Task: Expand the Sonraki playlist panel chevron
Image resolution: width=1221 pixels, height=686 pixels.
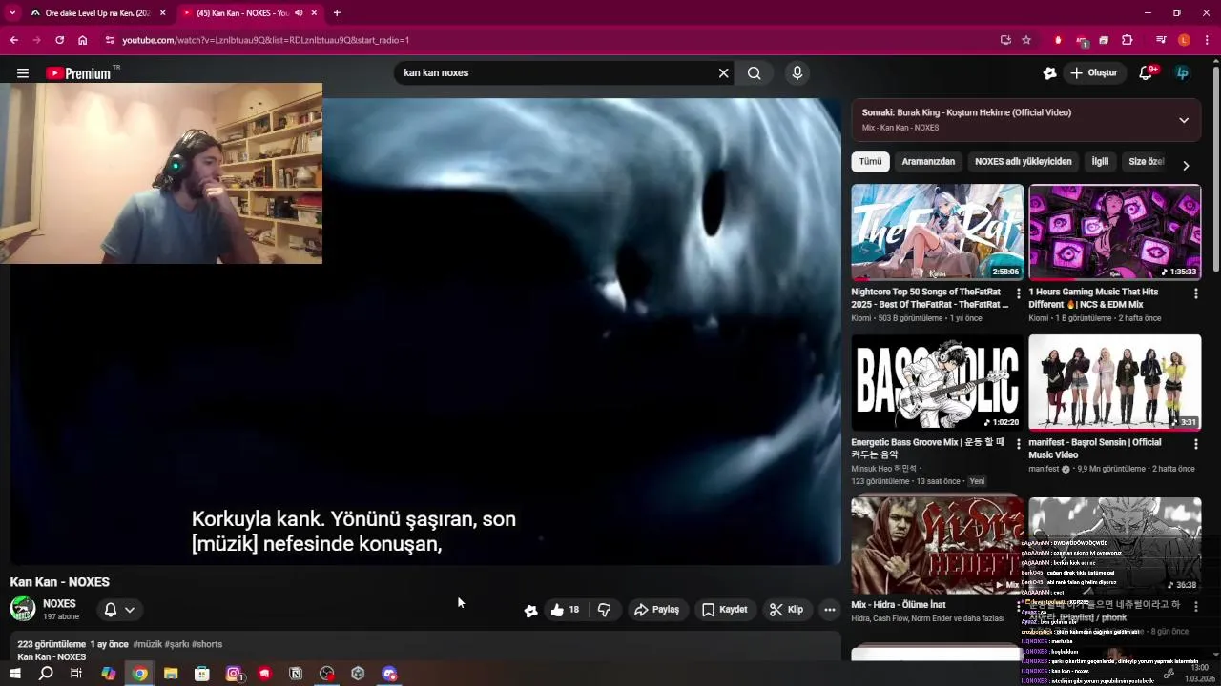Action: tap(1184, 120)
